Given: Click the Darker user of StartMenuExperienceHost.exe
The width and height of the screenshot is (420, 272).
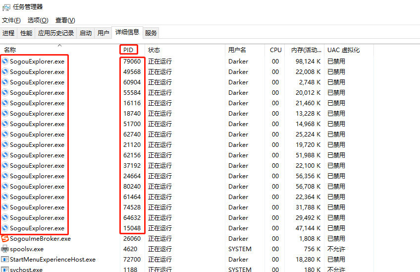Looking at the screenshot, I should click(x=238, y=260).
